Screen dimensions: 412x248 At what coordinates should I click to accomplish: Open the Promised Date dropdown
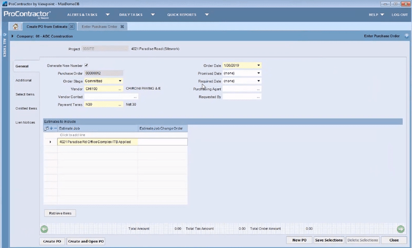tap(259, 73)
